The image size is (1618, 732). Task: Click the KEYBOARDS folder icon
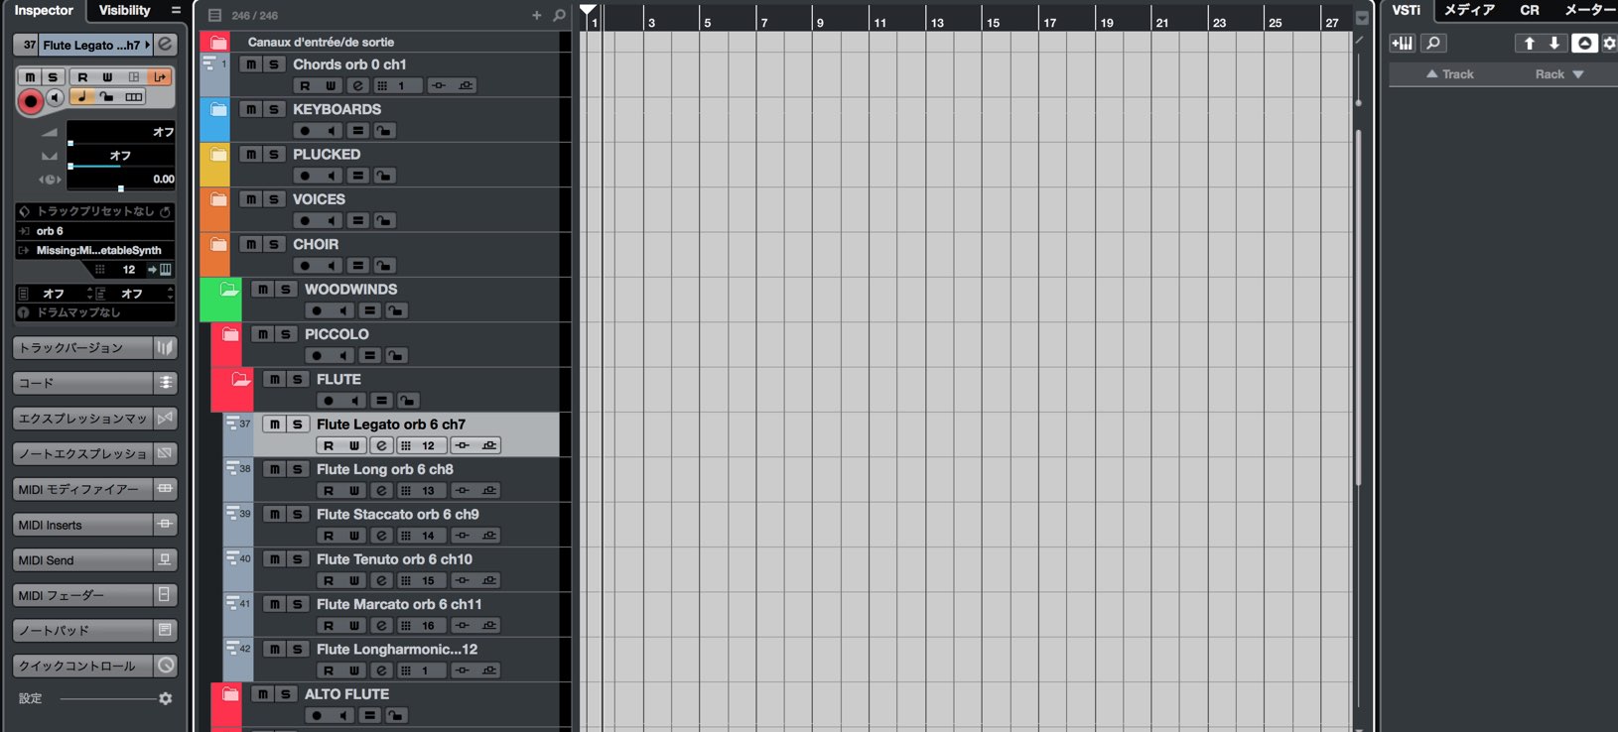[218, 109]
